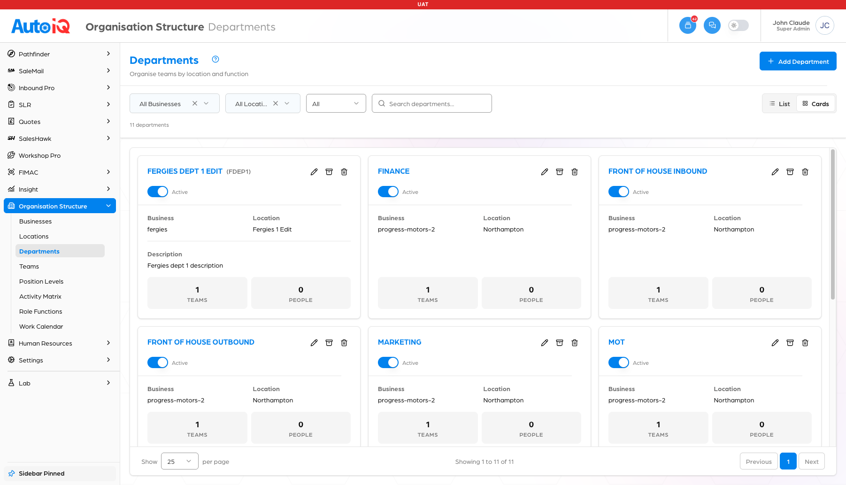Toggle Active switch on FERGIES DEPT 1 EDIT
846x485 pixels.
point(158,192)
